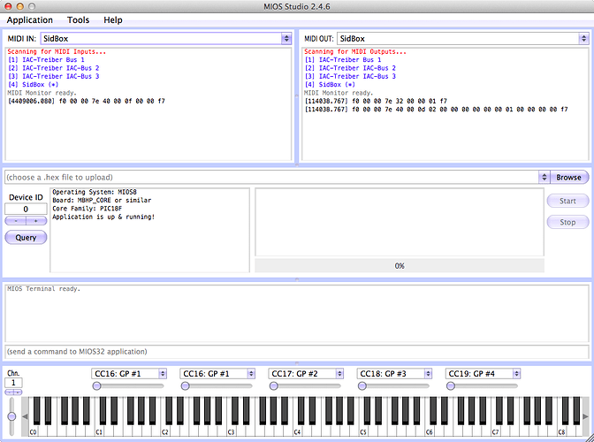Click the [4409006.080] sysex message line
594x442 pixels.
tap(87, 101)
